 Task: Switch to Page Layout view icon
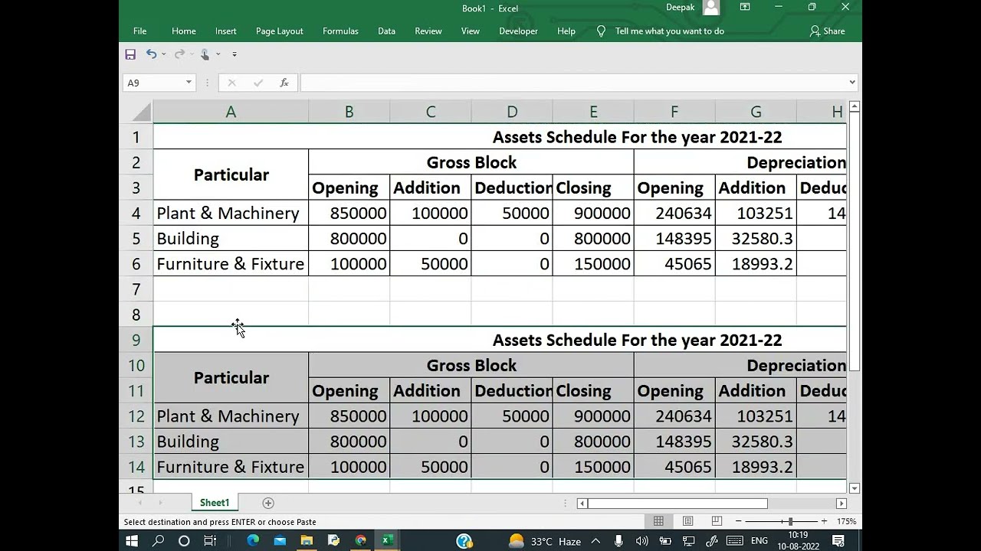687,521
